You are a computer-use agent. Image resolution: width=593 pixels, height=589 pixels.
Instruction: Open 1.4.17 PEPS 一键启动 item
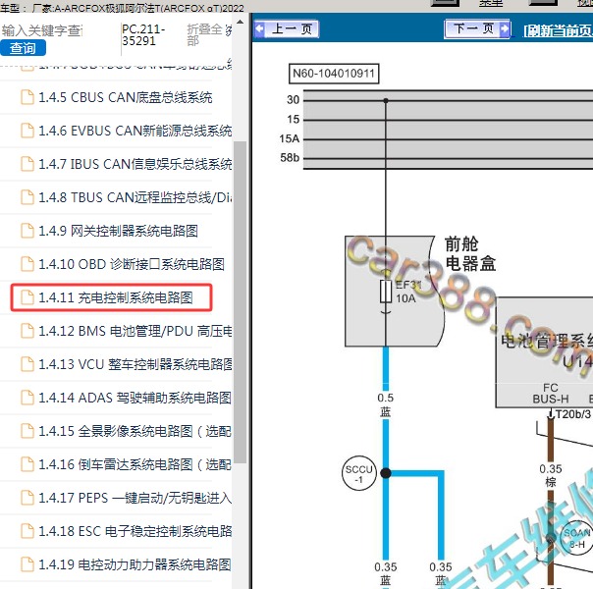[x=135, y=498]
